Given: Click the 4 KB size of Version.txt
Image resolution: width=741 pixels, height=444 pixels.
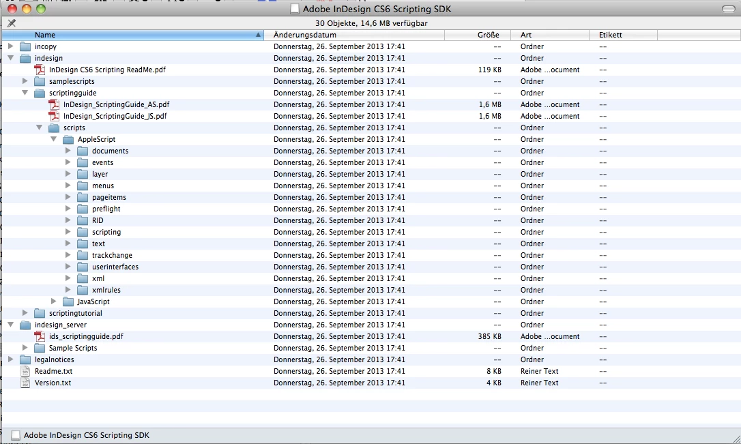Looking at the screenshot, I should click(x=494, y=383).
